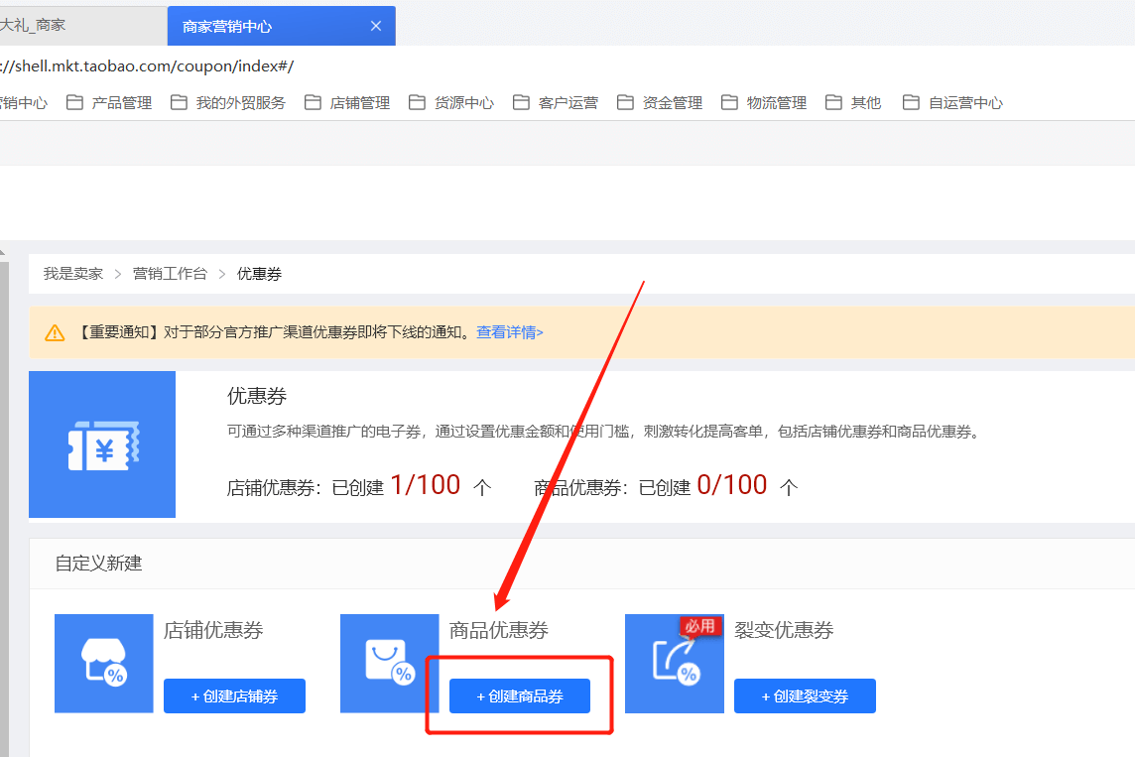Open 产品管理 bookmark folder
The height and width of the screenshot is (757, 1135).
(x=109, y=103)
